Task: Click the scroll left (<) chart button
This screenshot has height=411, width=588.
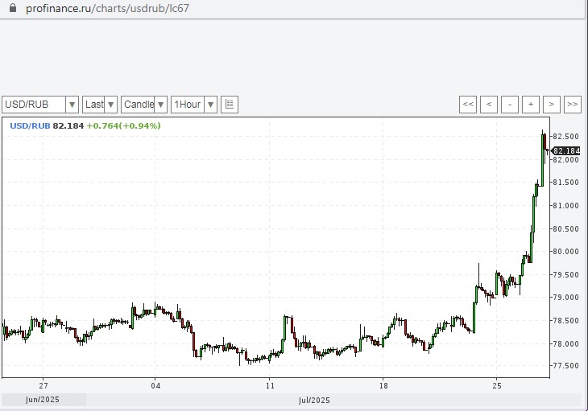Action: 489,105
